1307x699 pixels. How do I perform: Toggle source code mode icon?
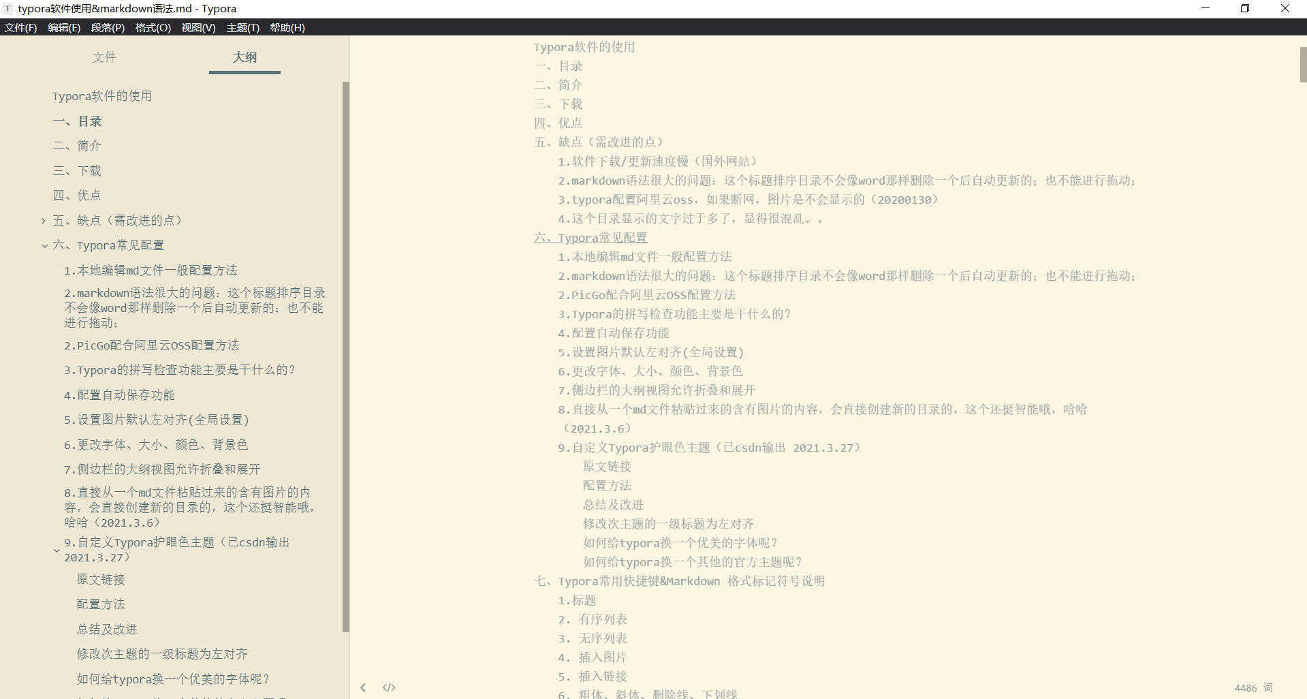(x=389, y=687)
